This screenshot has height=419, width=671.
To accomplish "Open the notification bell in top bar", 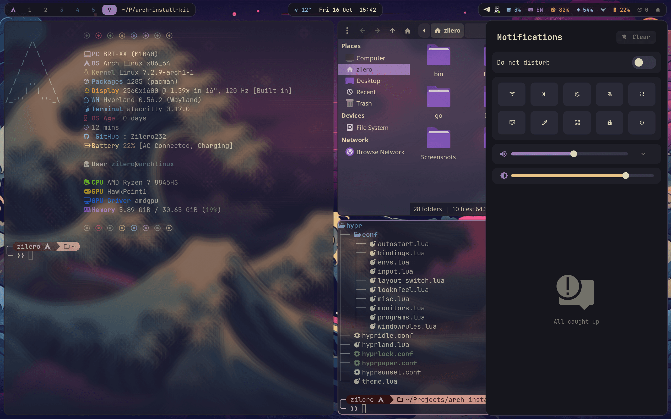I will [658, 10].
